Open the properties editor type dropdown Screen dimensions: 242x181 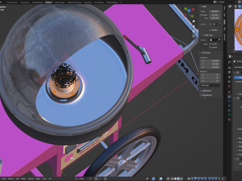coord(230,56)
